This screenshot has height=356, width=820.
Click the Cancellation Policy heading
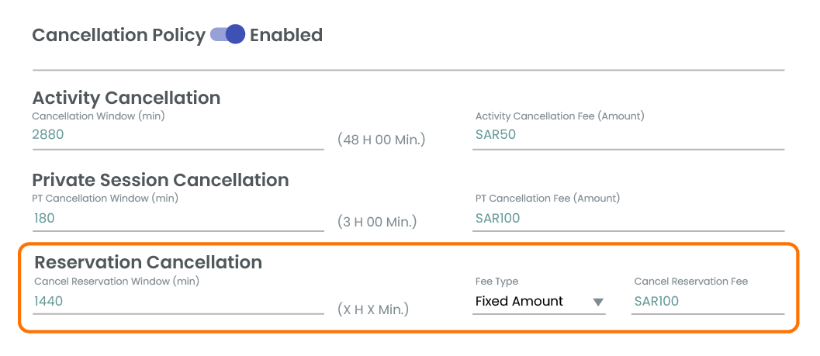point(119,35)
